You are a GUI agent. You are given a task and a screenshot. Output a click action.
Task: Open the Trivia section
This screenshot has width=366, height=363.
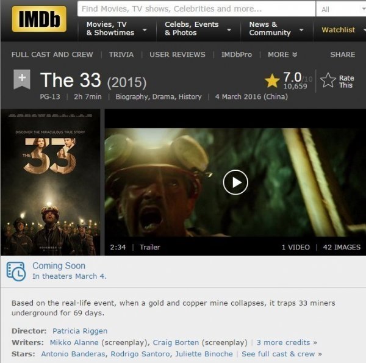click(121, 55)
